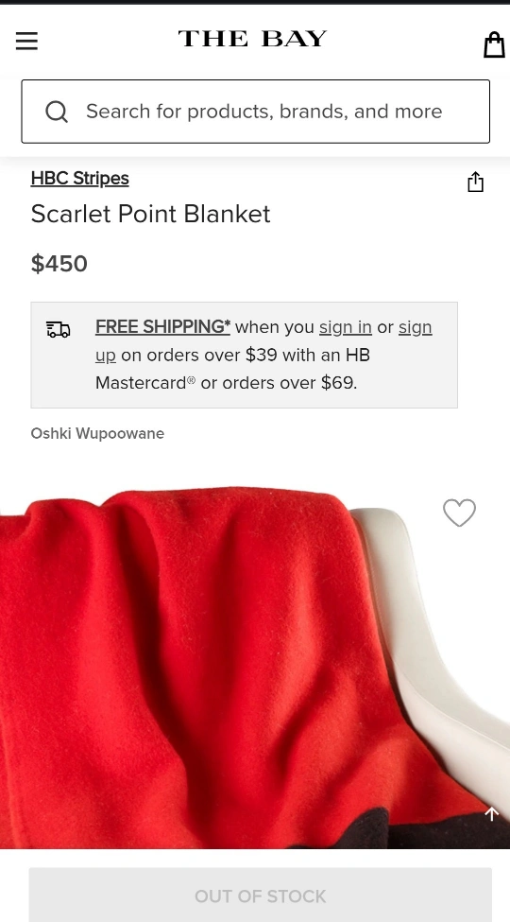Share this product using share icon
510x922 pixels.
point(475,182)
